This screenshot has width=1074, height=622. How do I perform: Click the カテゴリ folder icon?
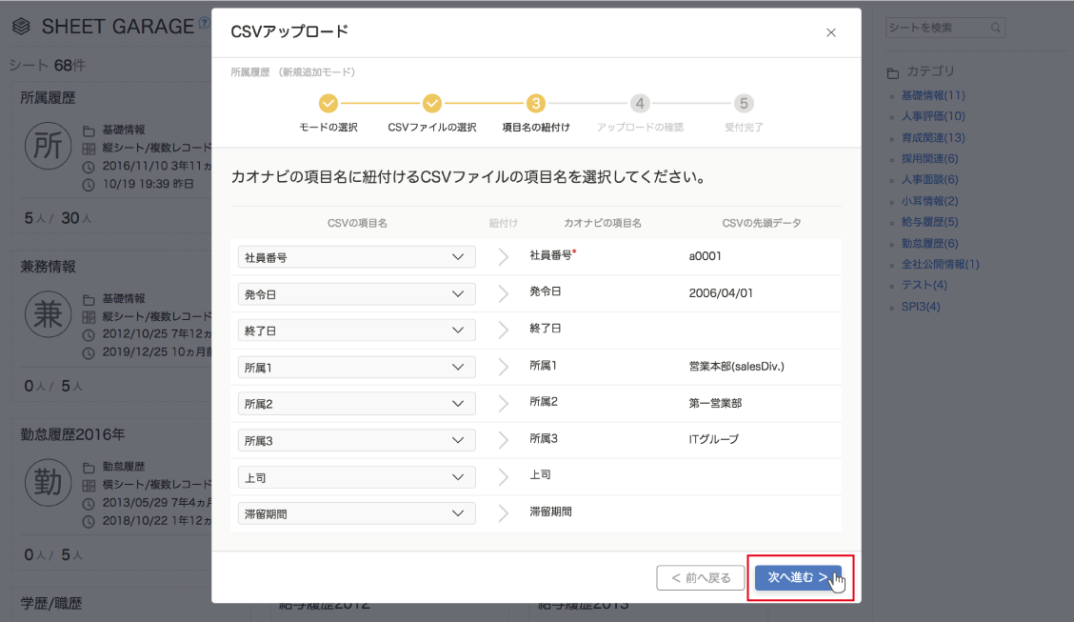tap(892, 72)
